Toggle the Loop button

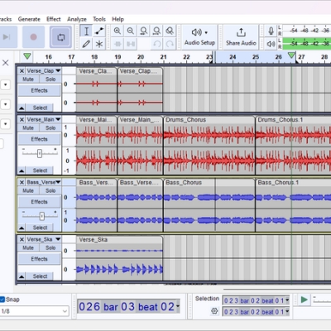coord(60,37)
